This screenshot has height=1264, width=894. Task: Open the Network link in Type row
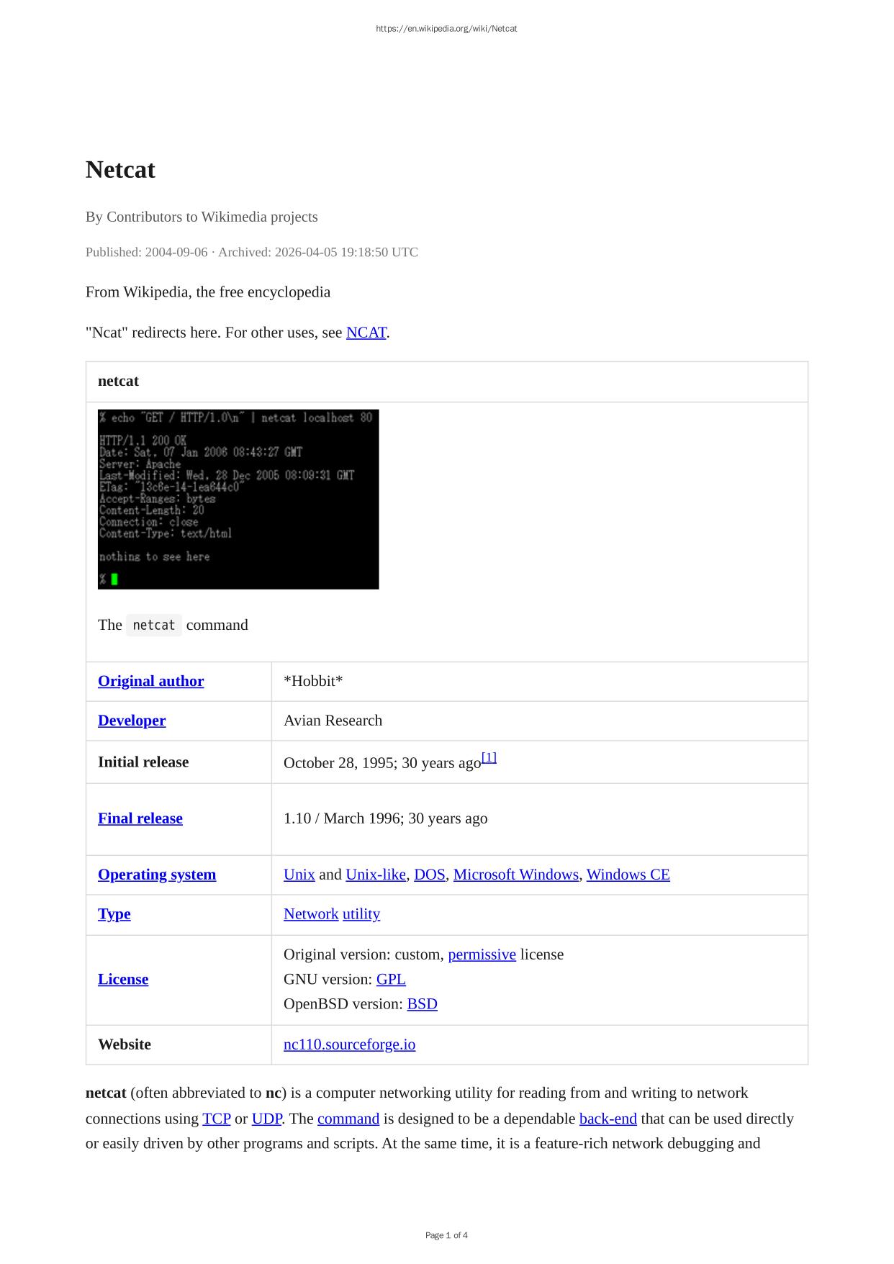coord(310,914)
